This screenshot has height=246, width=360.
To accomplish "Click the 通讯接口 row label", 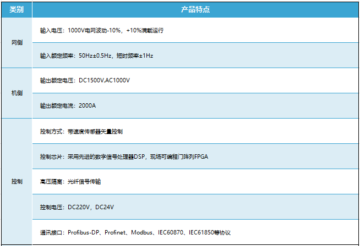I will click(52, 233).
